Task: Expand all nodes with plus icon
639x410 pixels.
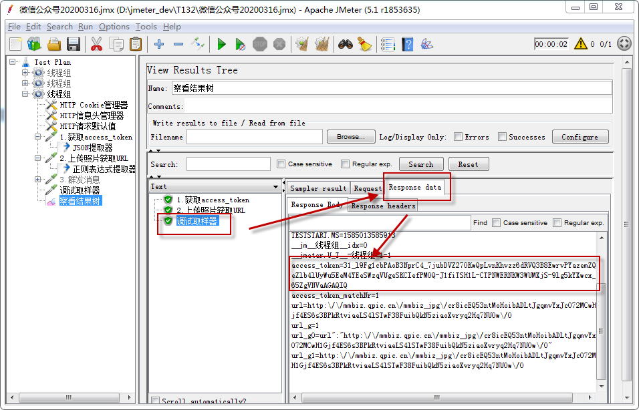Action: point(159,44)
